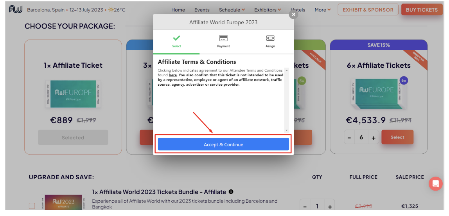Go to the Home page
Viewport: 449px width, 216px height.
click(178, 10)
